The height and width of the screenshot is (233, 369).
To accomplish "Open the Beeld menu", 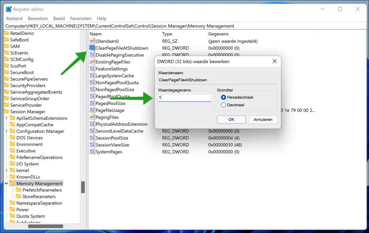I will (59, 18).
